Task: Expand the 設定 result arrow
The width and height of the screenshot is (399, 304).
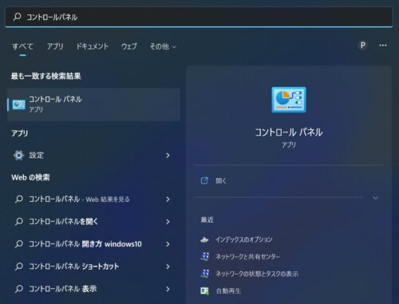Action: pyautogui.click(x=168, y=156)
